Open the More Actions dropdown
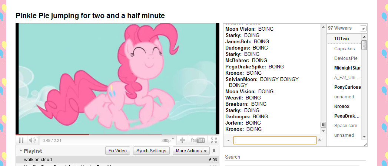The height and width of the screenshot is (166, 388). coord(191,151)
